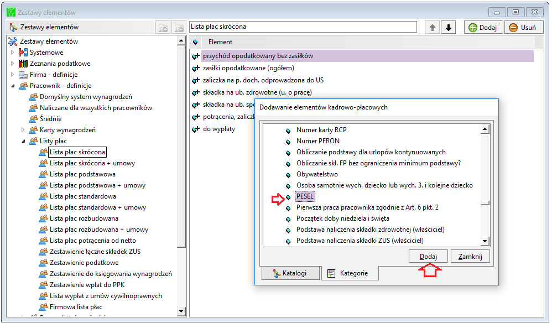This screenshot has height=323, width=552.
Task: Click the second folder icon beside Zestawy elementów
Action: coord(179,28)
